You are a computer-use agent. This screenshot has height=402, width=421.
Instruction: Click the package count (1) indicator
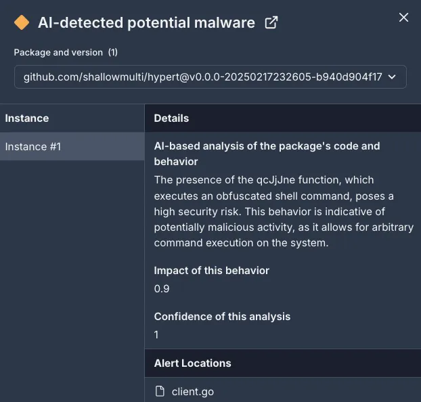[x=113, y=52]
